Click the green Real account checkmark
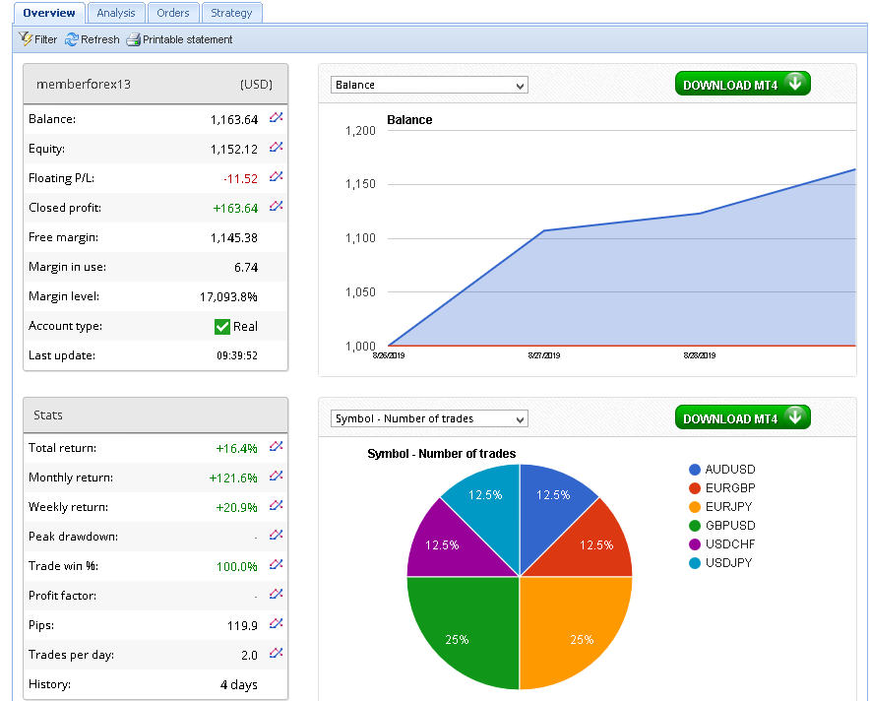Viewport: 870px width, 701px height. 222,327
